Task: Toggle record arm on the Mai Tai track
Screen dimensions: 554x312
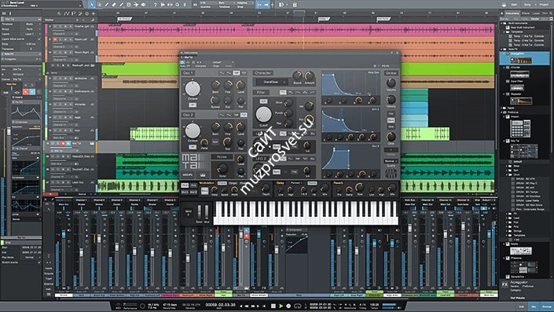Action: (63, 144)
